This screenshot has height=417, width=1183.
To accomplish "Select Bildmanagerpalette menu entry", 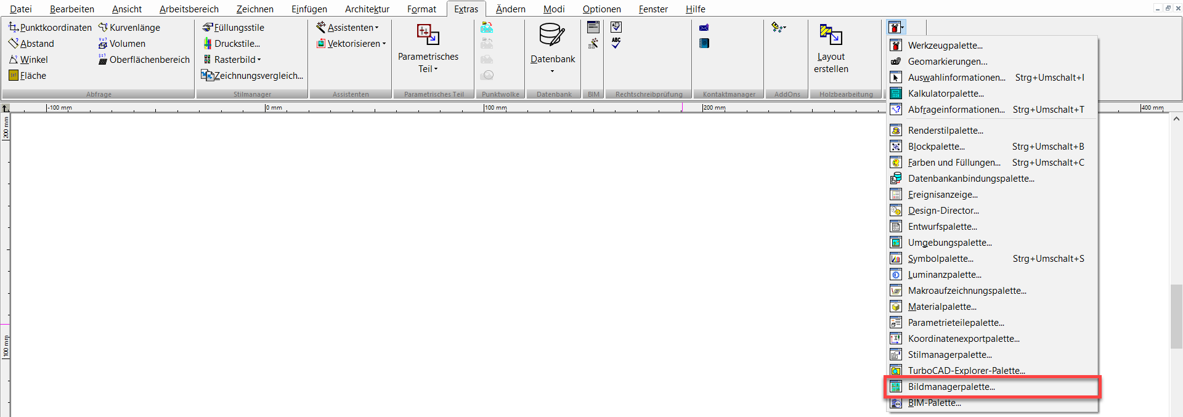I will 951,387.
